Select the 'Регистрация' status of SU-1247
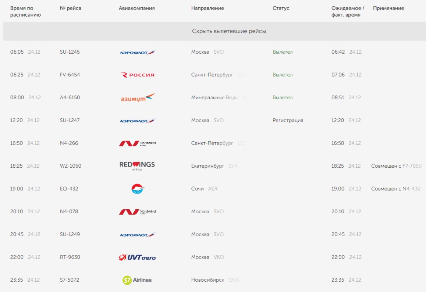The height and width of the screenshot is (292, 426). [x=288, y=120]
